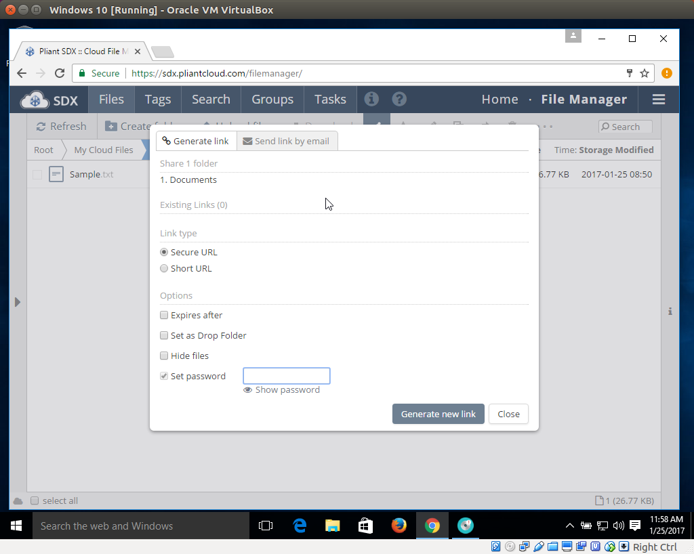Open the Tasks menu tab
The height and width of the screenshot is (554, 694).
coord(330,100)
